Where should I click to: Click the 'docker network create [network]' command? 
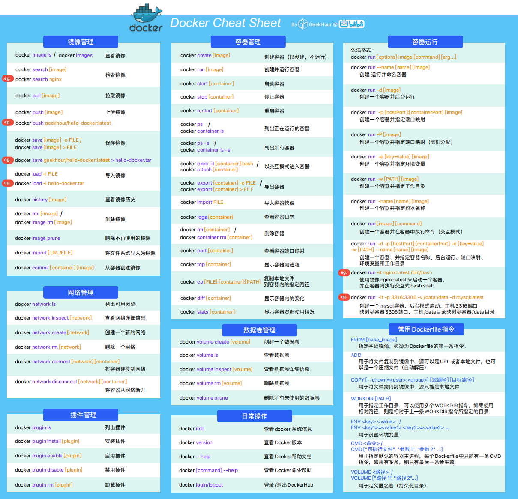pos(52,332)
